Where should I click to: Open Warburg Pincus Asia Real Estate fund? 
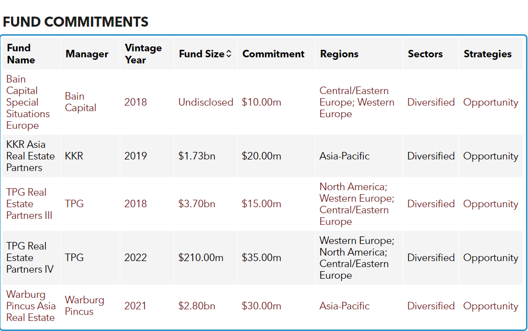[31, 306]
